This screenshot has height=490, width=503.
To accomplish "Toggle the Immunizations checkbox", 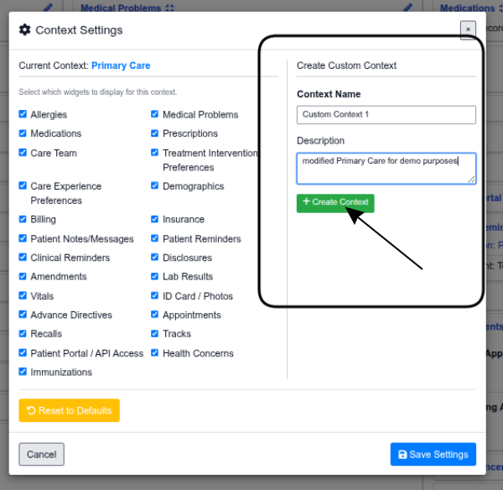I will (23, 372).
